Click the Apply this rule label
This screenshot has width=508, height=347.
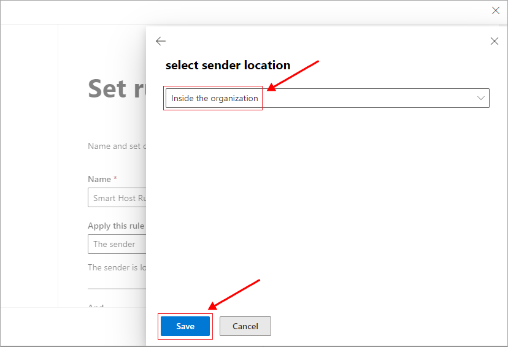click(x=116, y=226)
